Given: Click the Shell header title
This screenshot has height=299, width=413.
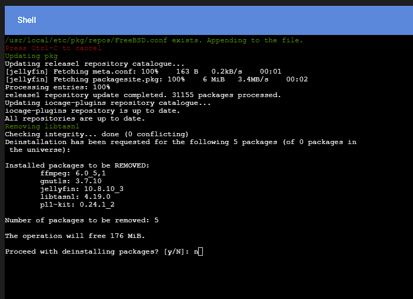Looking at the screenshot, I should point(27,20).
